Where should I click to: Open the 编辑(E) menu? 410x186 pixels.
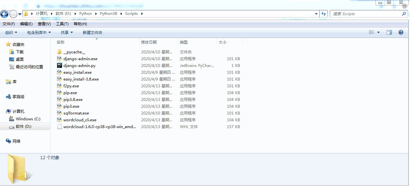26,24
